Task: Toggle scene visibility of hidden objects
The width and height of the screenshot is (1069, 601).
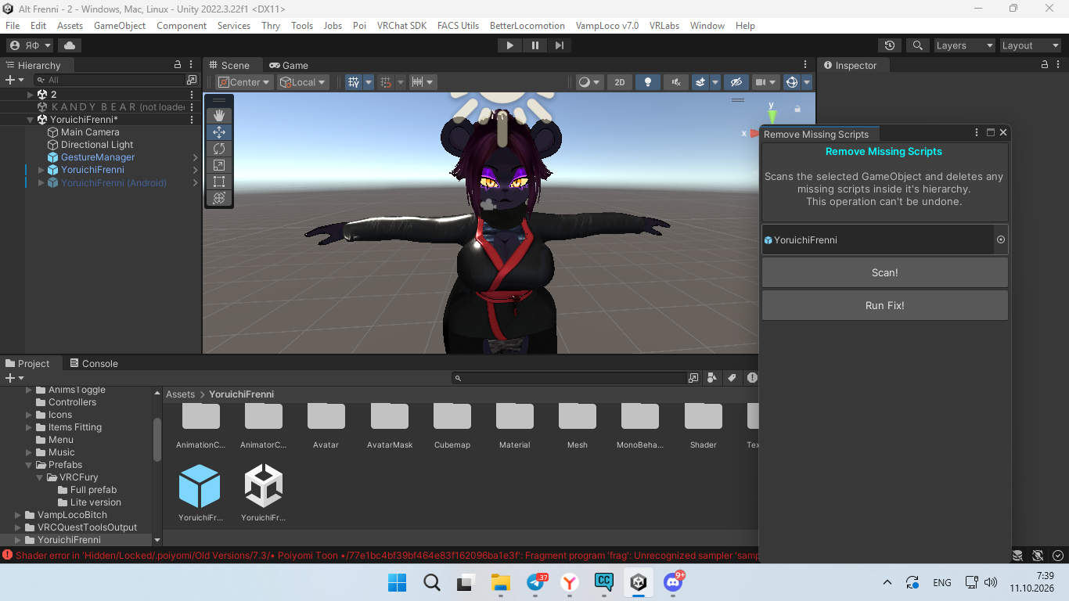Action: click(x=735, y=82)
